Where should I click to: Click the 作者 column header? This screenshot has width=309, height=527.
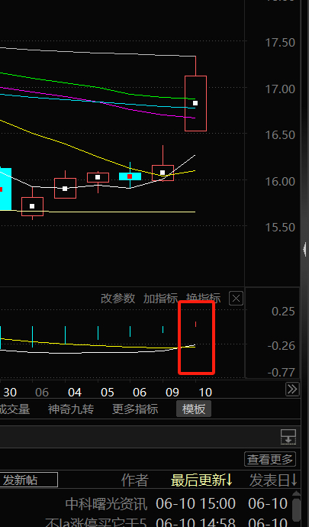[x=135, y=480]
